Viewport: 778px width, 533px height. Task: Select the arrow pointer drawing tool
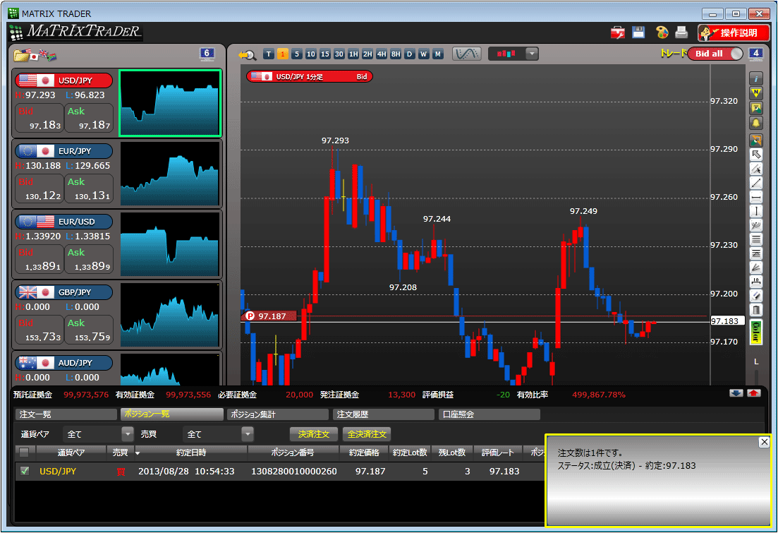coord(755,155)
